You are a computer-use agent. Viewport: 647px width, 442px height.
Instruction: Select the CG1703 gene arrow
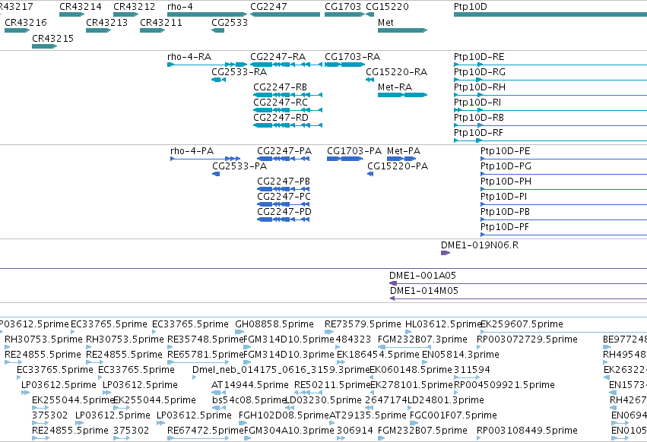click(344, 14)
